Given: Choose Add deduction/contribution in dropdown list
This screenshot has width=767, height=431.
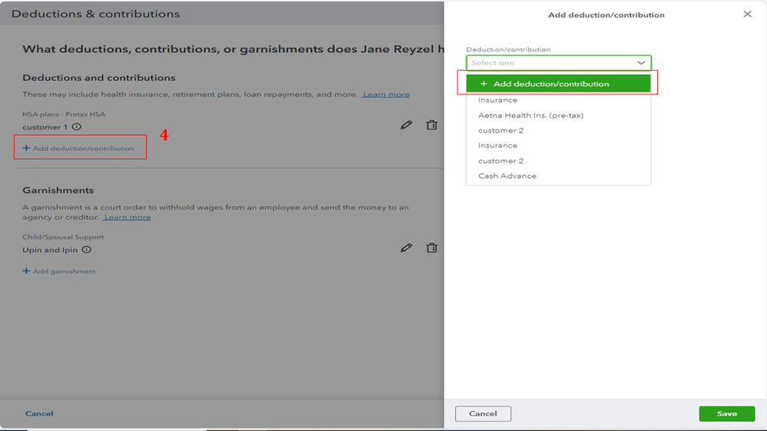Looking at the screenshot, I should (558, 84).
